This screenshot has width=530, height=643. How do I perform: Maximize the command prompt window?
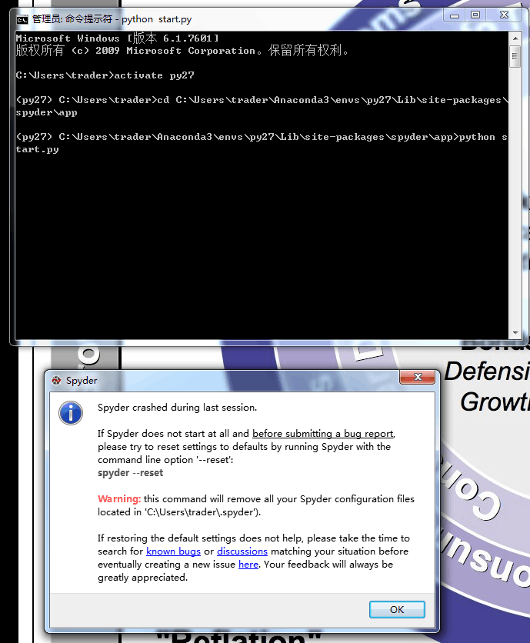[475, 15]
